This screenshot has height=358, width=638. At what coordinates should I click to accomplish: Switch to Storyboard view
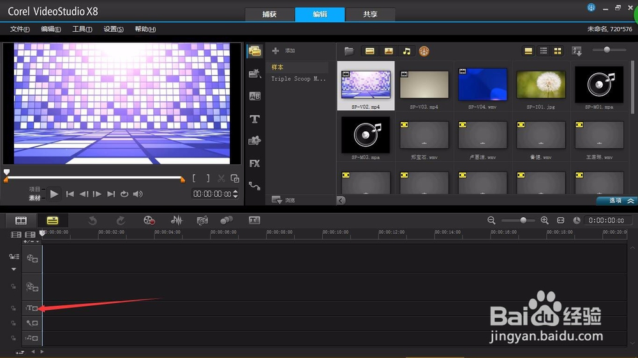pos(21,220)
